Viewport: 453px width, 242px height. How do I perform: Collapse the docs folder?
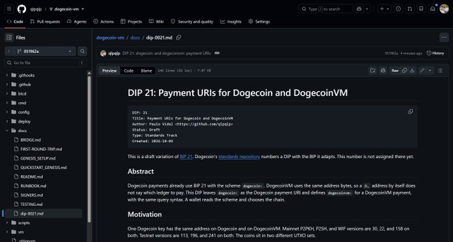[x=7, y=131]
